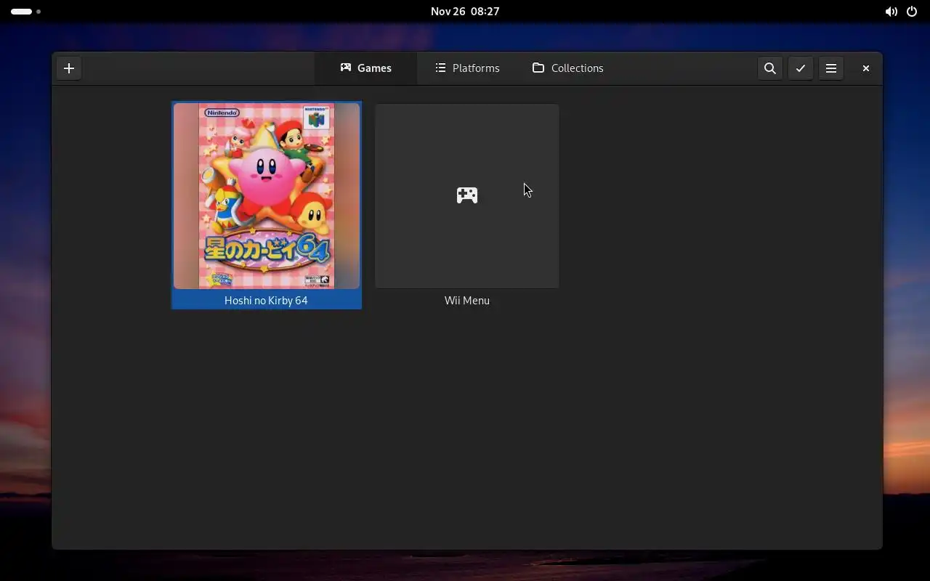Click the Hoshi no Kirby 64 title
The image size is (930, 581).
[266, 301]
